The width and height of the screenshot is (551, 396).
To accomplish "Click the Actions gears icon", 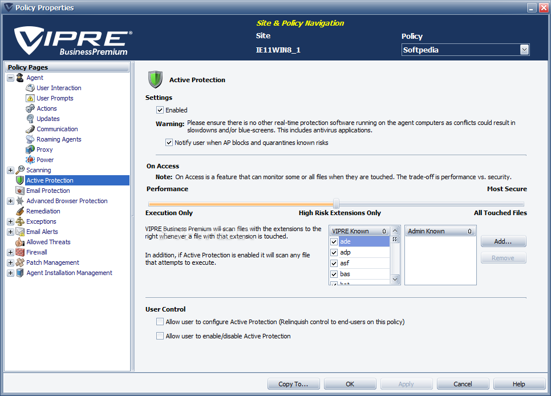I will pyautogui.click(x=30, y=108).
